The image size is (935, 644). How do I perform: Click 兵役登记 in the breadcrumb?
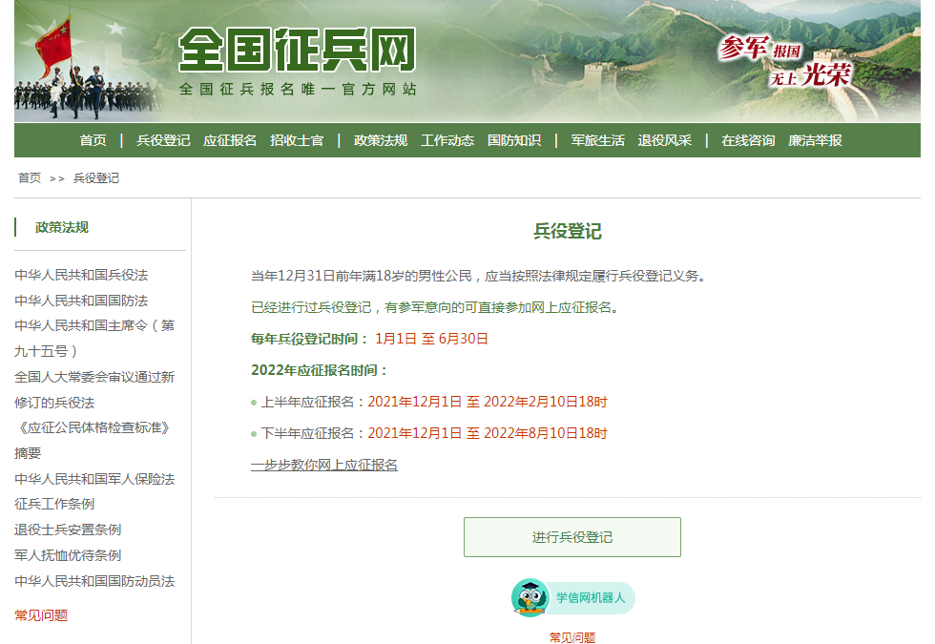(96, 177)
